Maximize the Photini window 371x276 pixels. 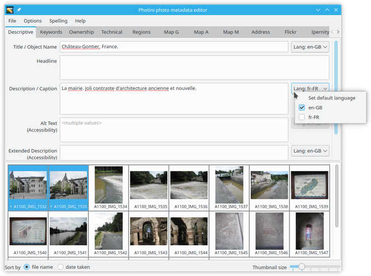(327, 10)
